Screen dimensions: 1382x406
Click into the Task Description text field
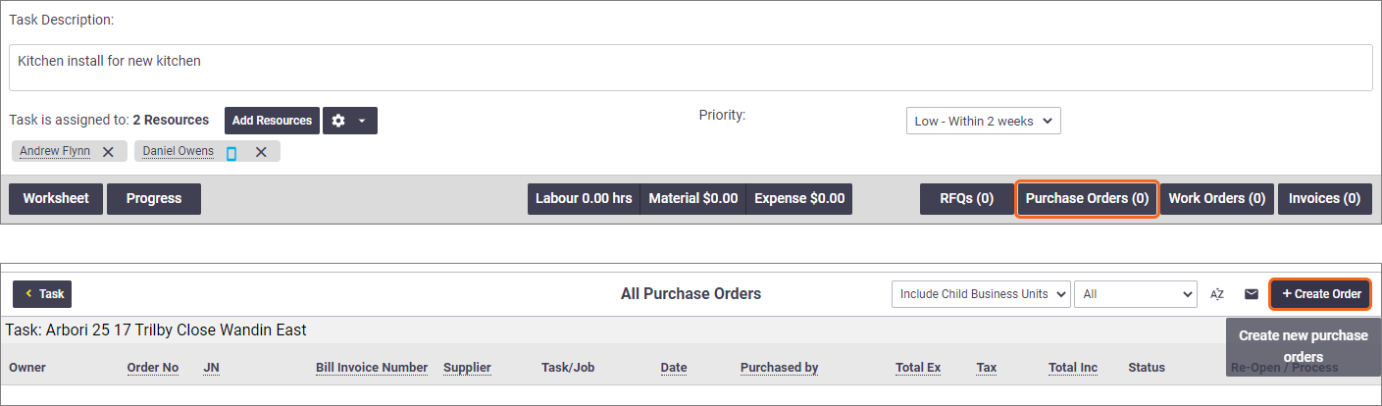click(x=691, y=68)
